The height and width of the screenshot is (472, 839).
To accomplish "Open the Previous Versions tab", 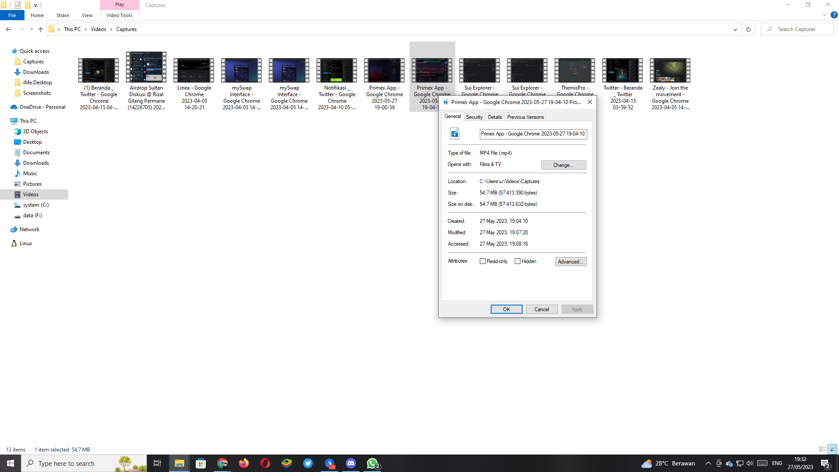I will point(525,117).
